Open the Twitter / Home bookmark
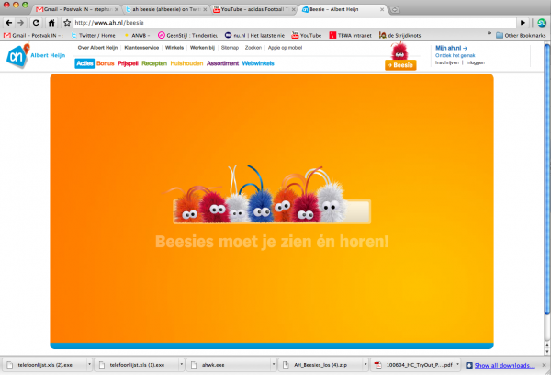Screen dimensions: 551x375 (x=93, y=35)
